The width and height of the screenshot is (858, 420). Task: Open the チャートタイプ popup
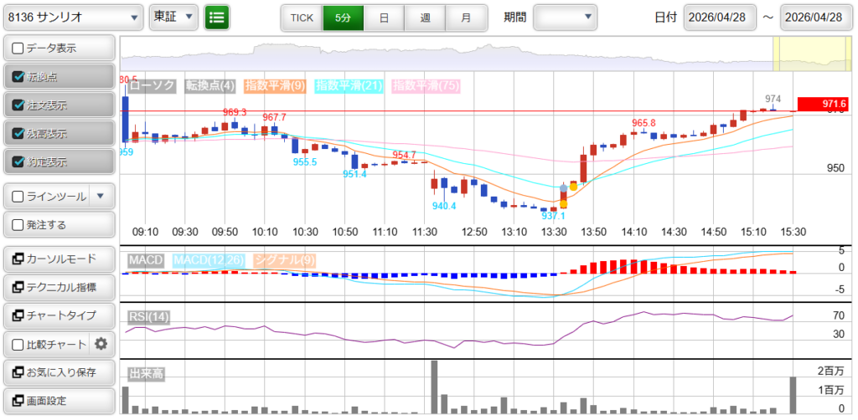[59, 315]
